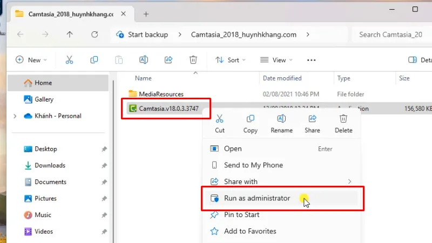Click the Share icon in context menu
This screenshot has height=243, width=432.
312,119
